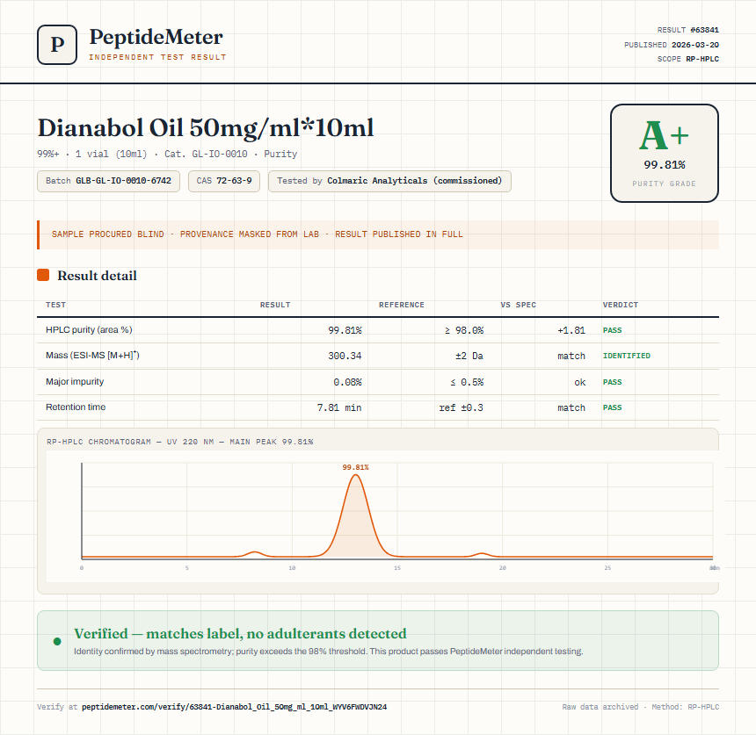Click the ≥ 98.0% reference cell
This screenshot has height=735, width=756.
464,330
